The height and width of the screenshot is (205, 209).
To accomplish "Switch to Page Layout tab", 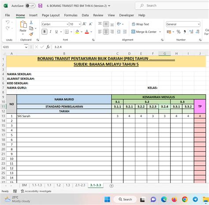I will (x=51, y=15).
